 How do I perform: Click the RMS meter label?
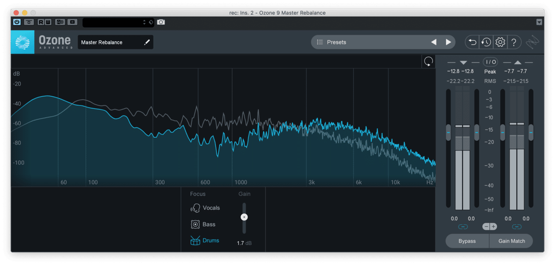pyautogui.click(x=490, y=81)
